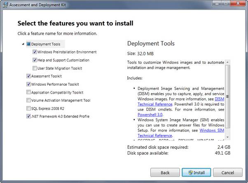
Task: Click the Install button
Action: pos(196,172)
